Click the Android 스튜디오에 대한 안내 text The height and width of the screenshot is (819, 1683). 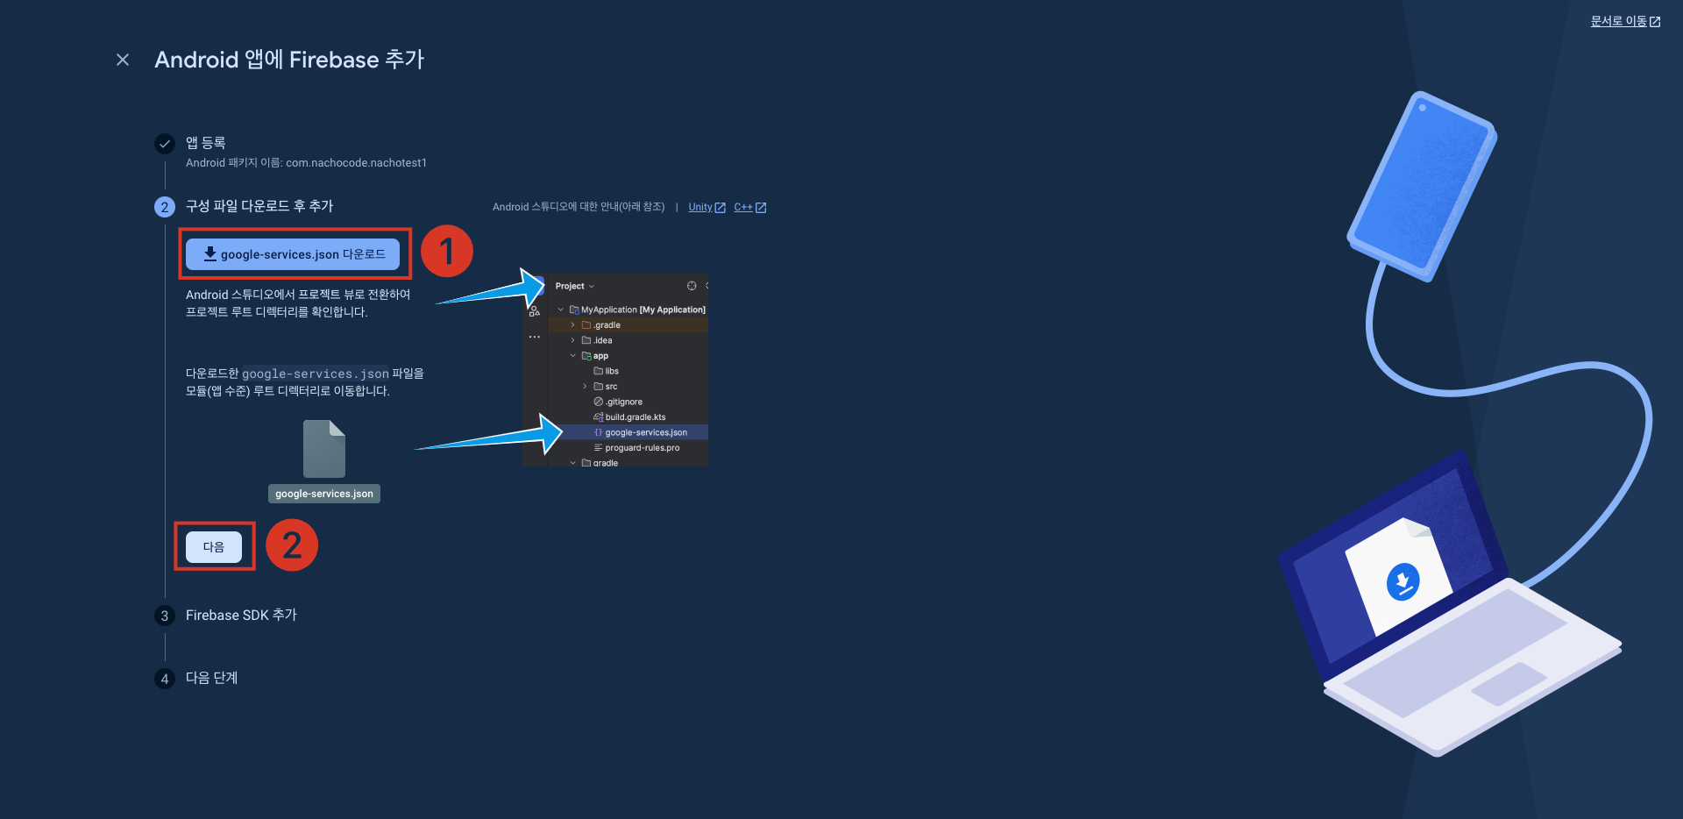[579, 207]
